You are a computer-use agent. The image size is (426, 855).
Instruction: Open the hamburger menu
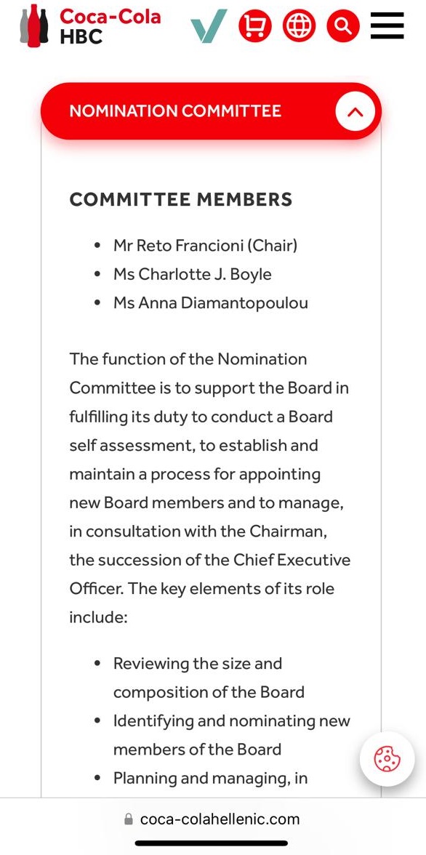click(387, 25)
